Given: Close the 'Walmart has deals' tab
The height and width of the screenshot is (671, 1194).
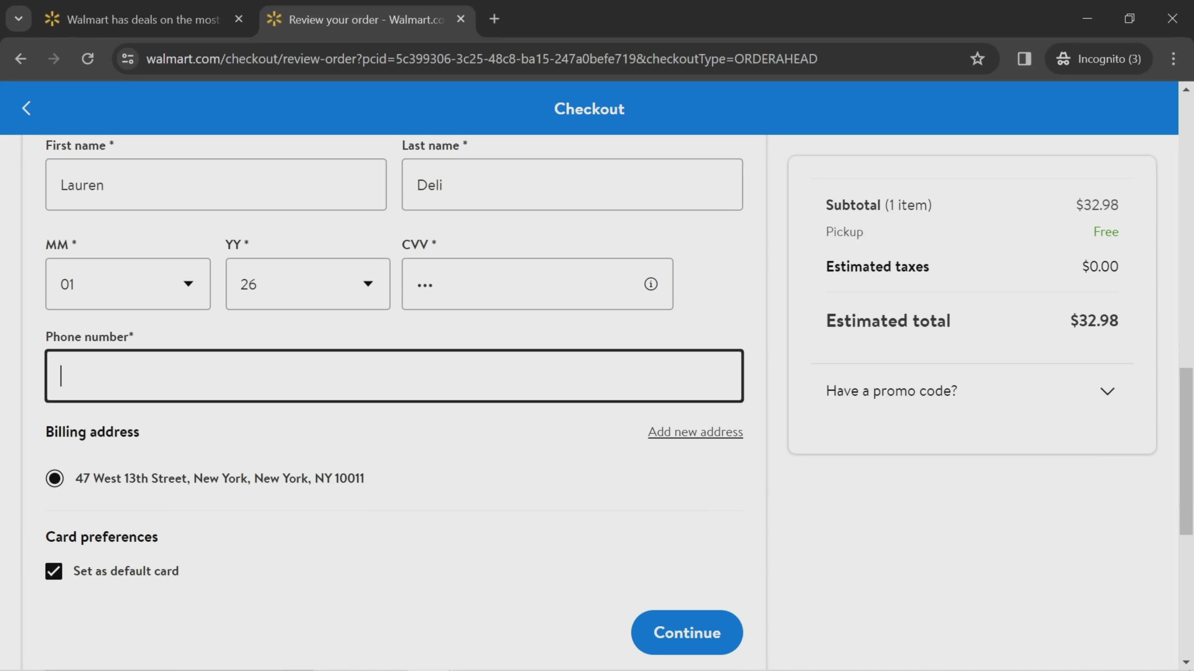Looking at the screenshot, I should (x=239, y=19).
